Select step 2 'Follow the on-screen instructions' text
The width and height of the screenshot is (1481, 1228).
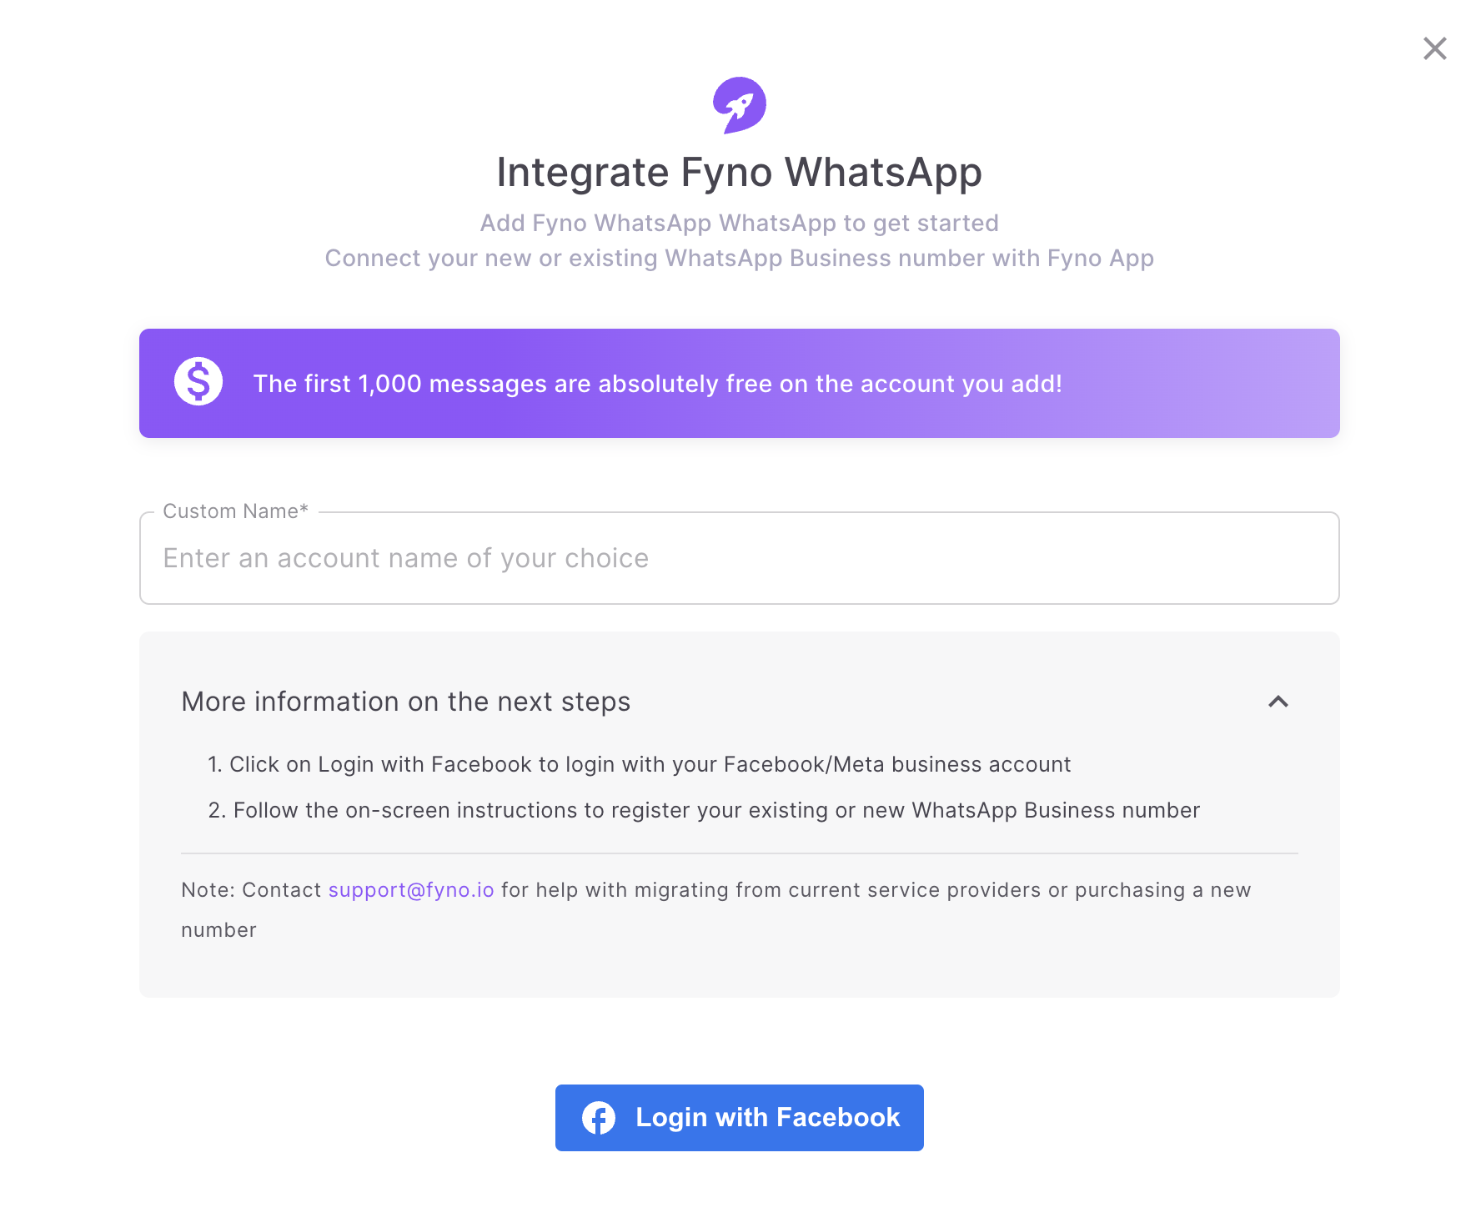pyautogui.click(x=705, y=810)
